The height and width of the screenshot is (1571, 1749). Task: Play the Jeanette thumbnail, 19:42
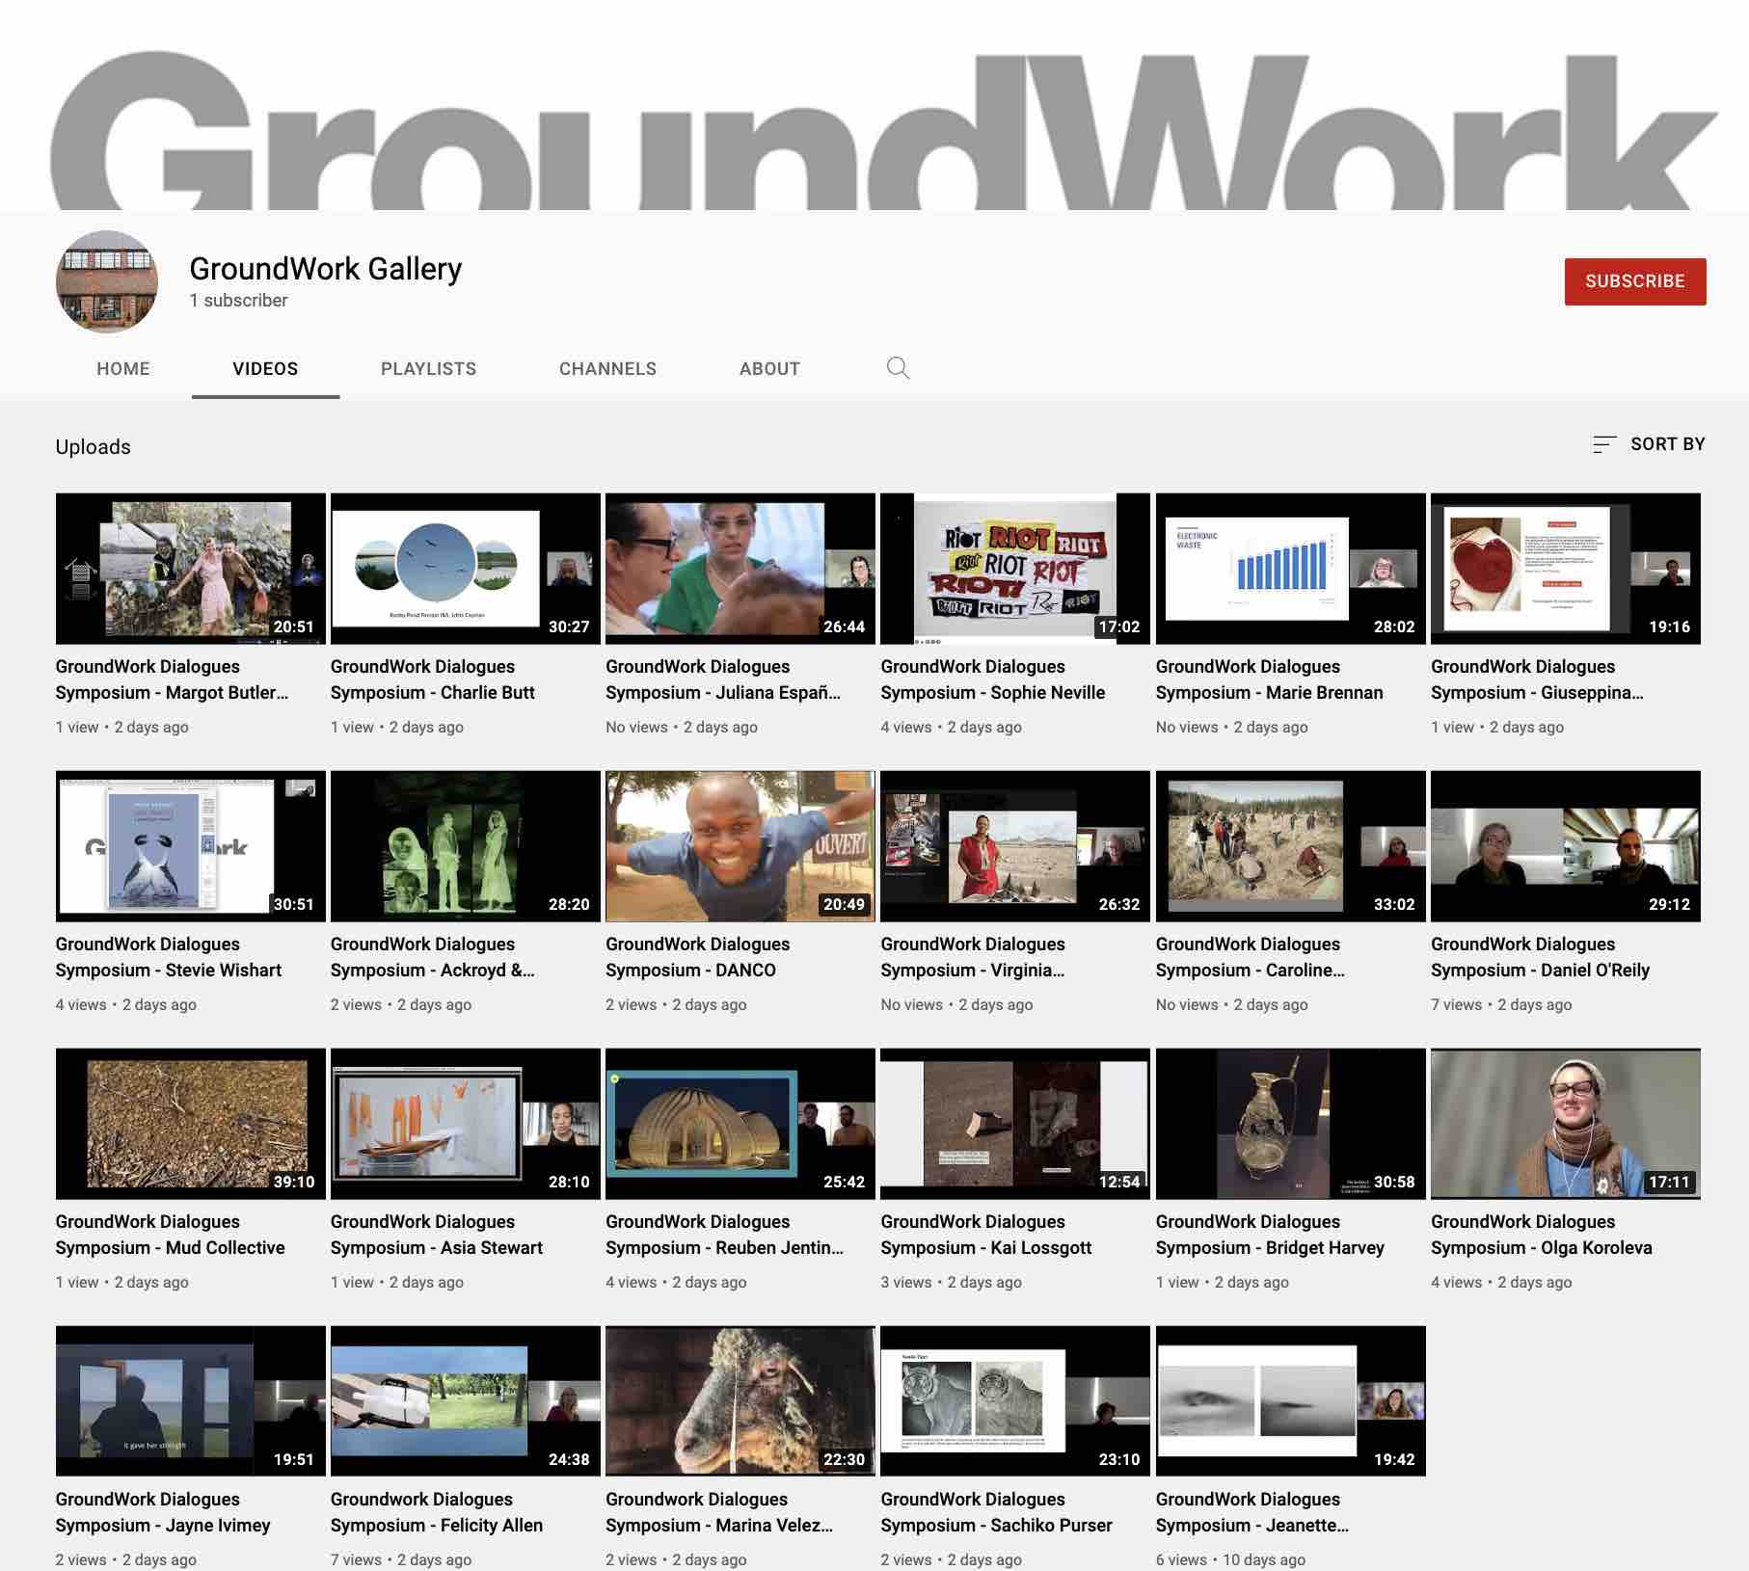(x=1291, y=1401)
